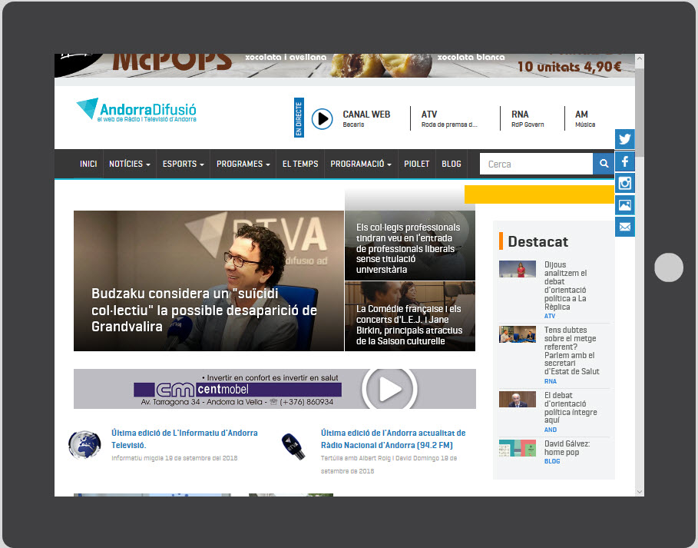Open the Twitter social icon
698x548 pixels.
pyautogui.click(x=625, y=140)
